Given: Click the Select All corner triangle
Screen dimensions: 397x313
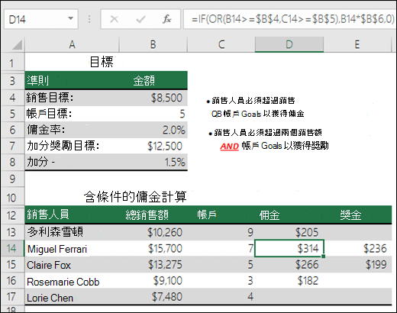Looking at the screenshot, I should pyautogui.click(x=17, y=45).
